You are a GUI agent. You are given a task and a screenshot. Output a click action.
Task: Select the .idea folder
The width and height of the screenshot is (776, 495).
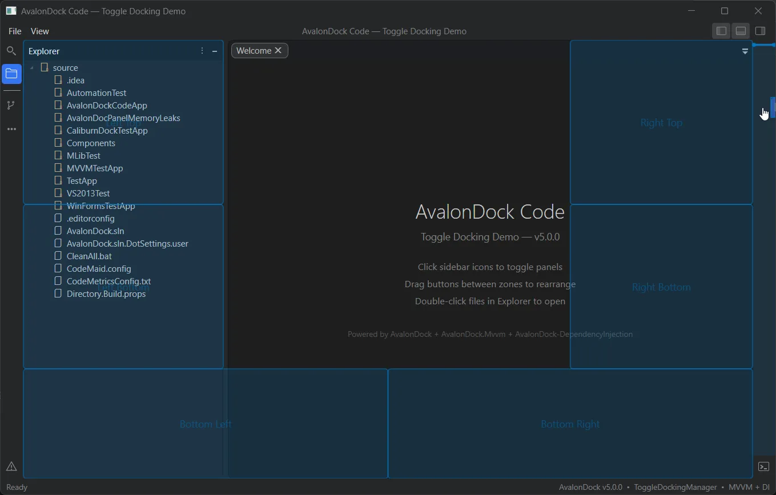click(x=75, y=80)
